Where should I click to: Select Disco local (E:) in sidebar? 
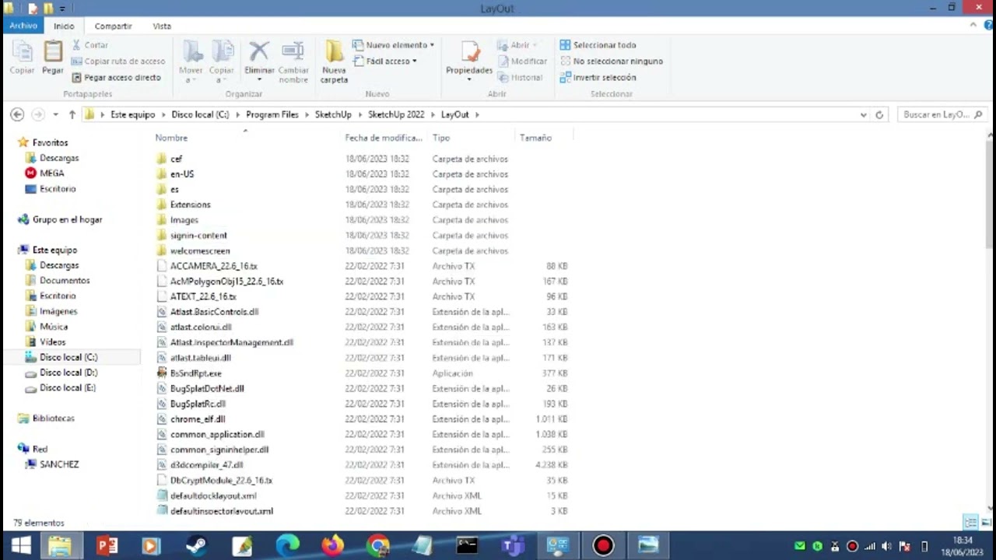[x=68, y=387]
